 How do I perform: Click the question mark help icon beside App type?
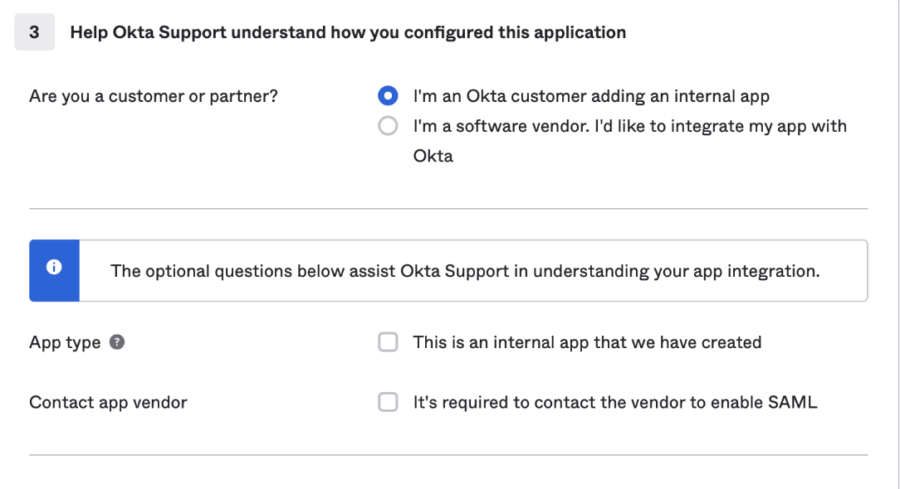117,342
